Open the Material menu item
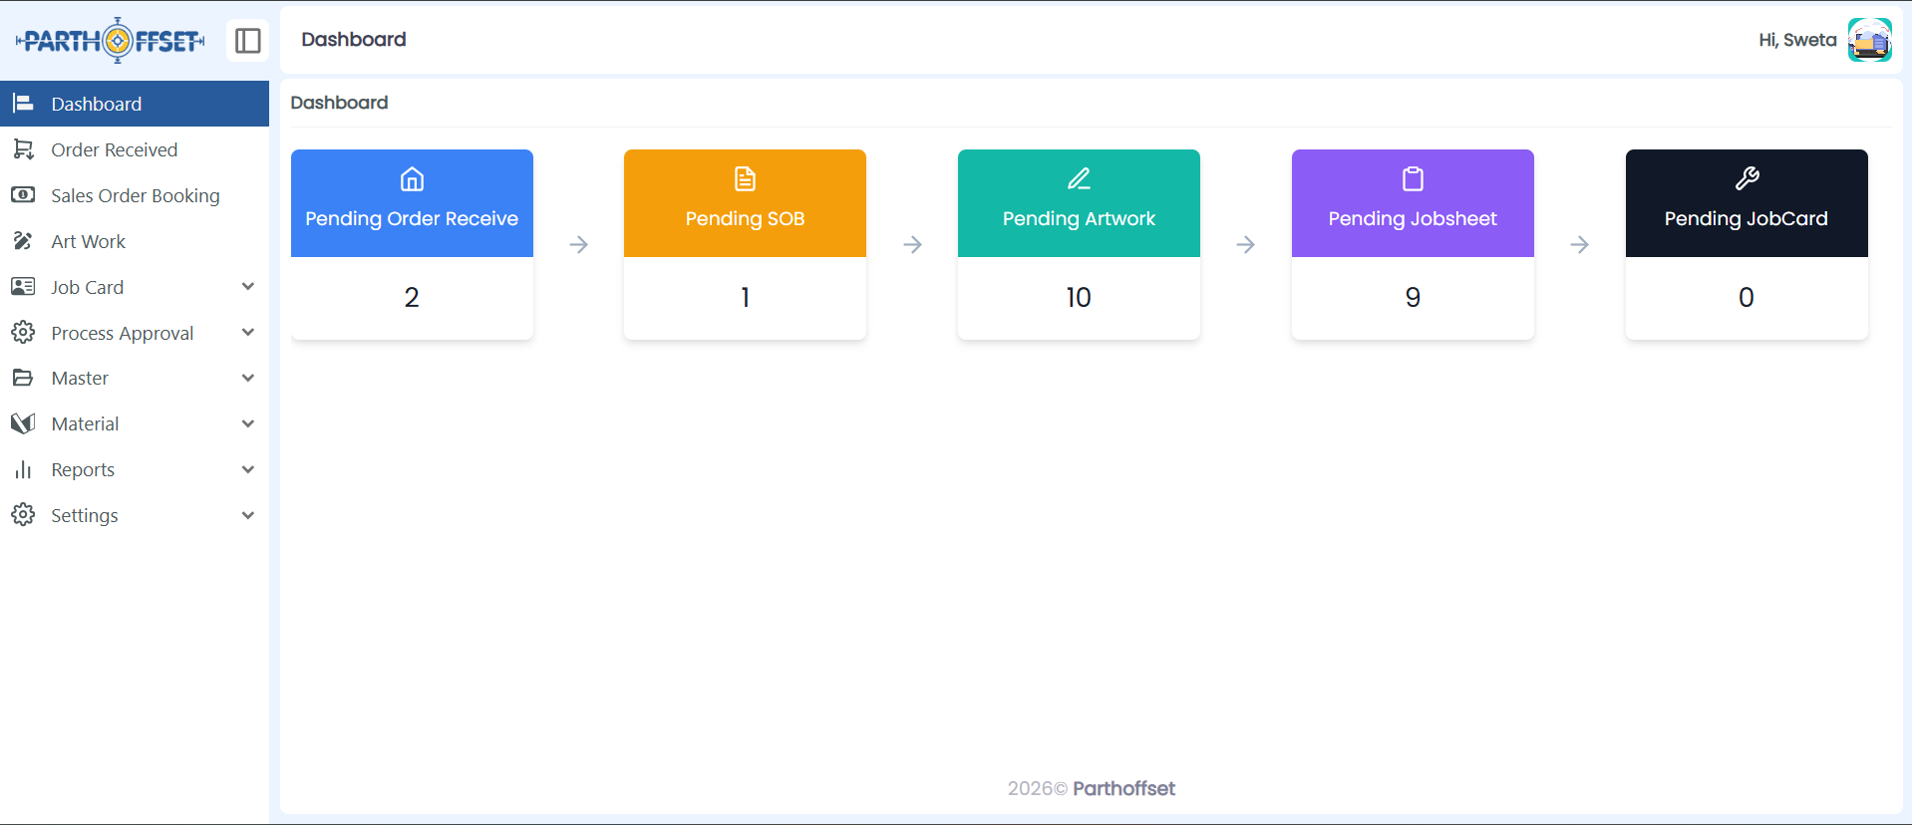This screenshot has width=1912, height=825. [85, 423]
